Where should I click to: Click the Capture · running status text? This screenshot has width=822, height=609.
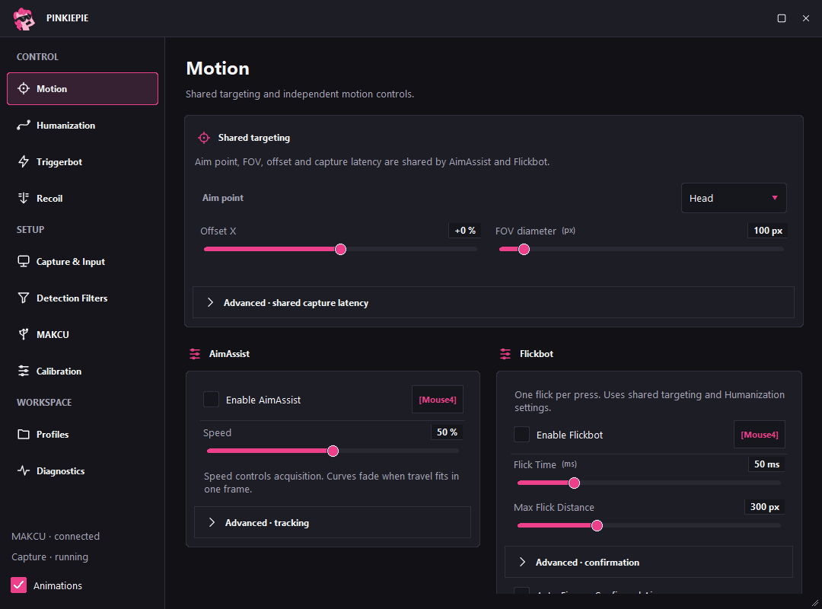[x=49, y=556]
